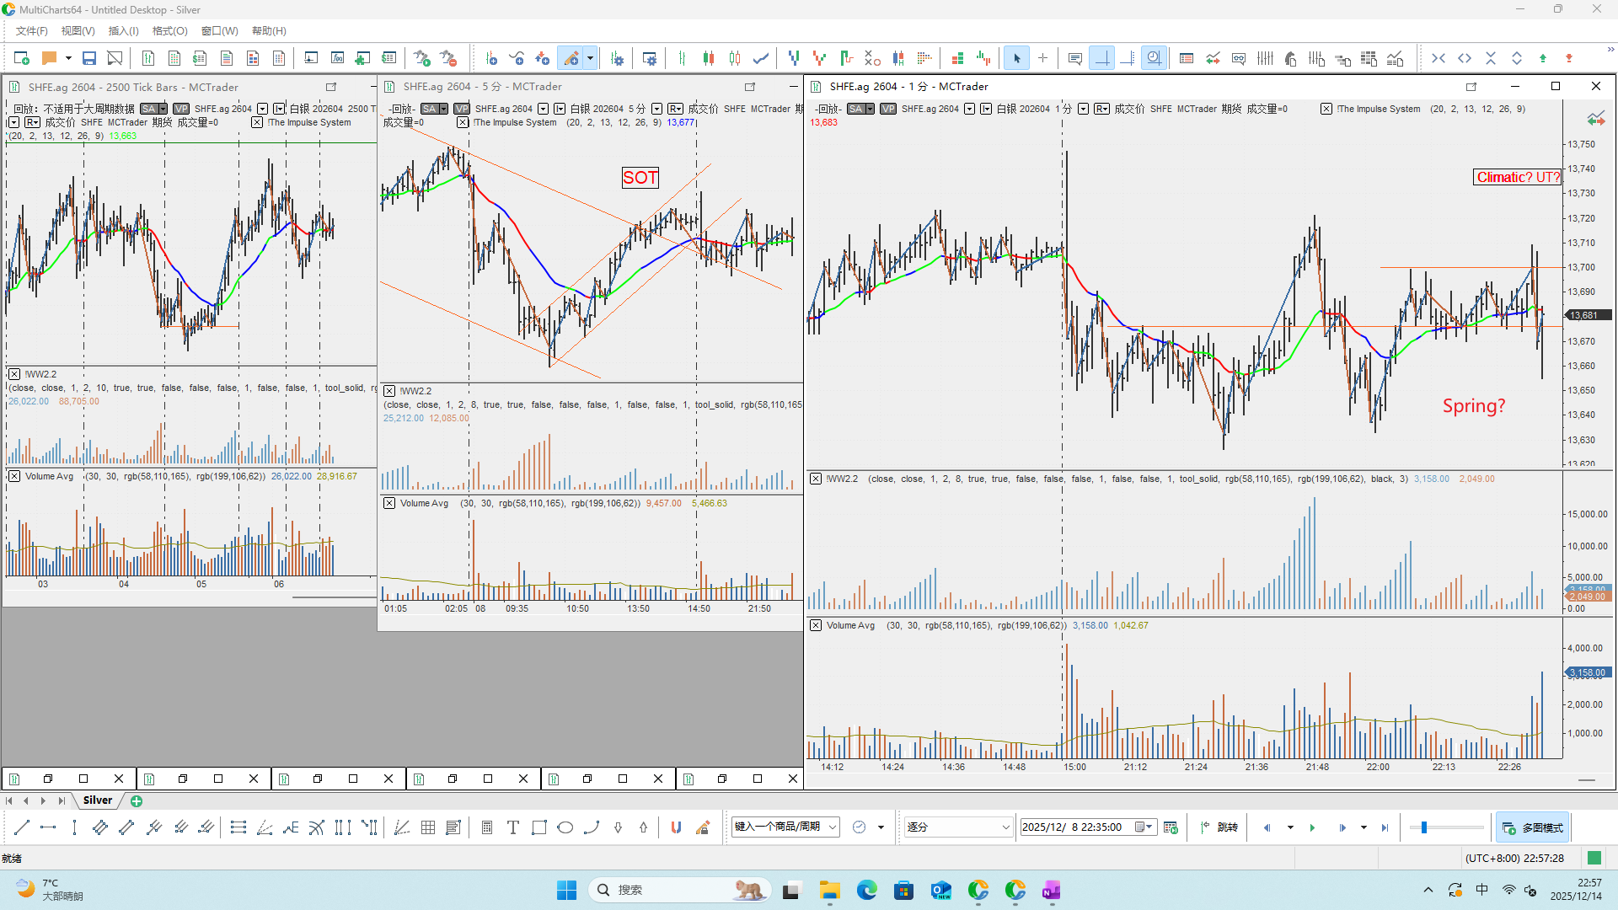Select the line-on-close chart style icon
Screen dimensions: 1618x910
(x=761, y=58)
